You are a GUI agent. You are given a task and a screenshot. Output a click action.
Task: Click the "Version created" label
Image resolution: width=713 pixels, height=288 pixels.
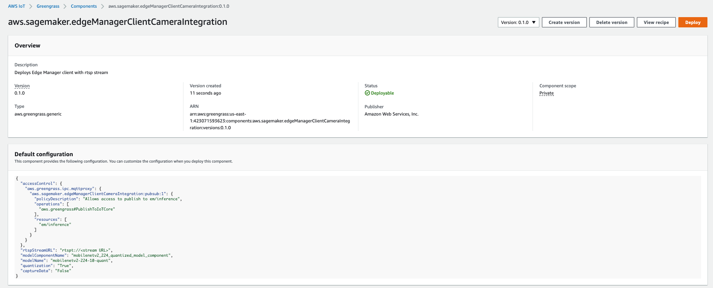[205, 86]
